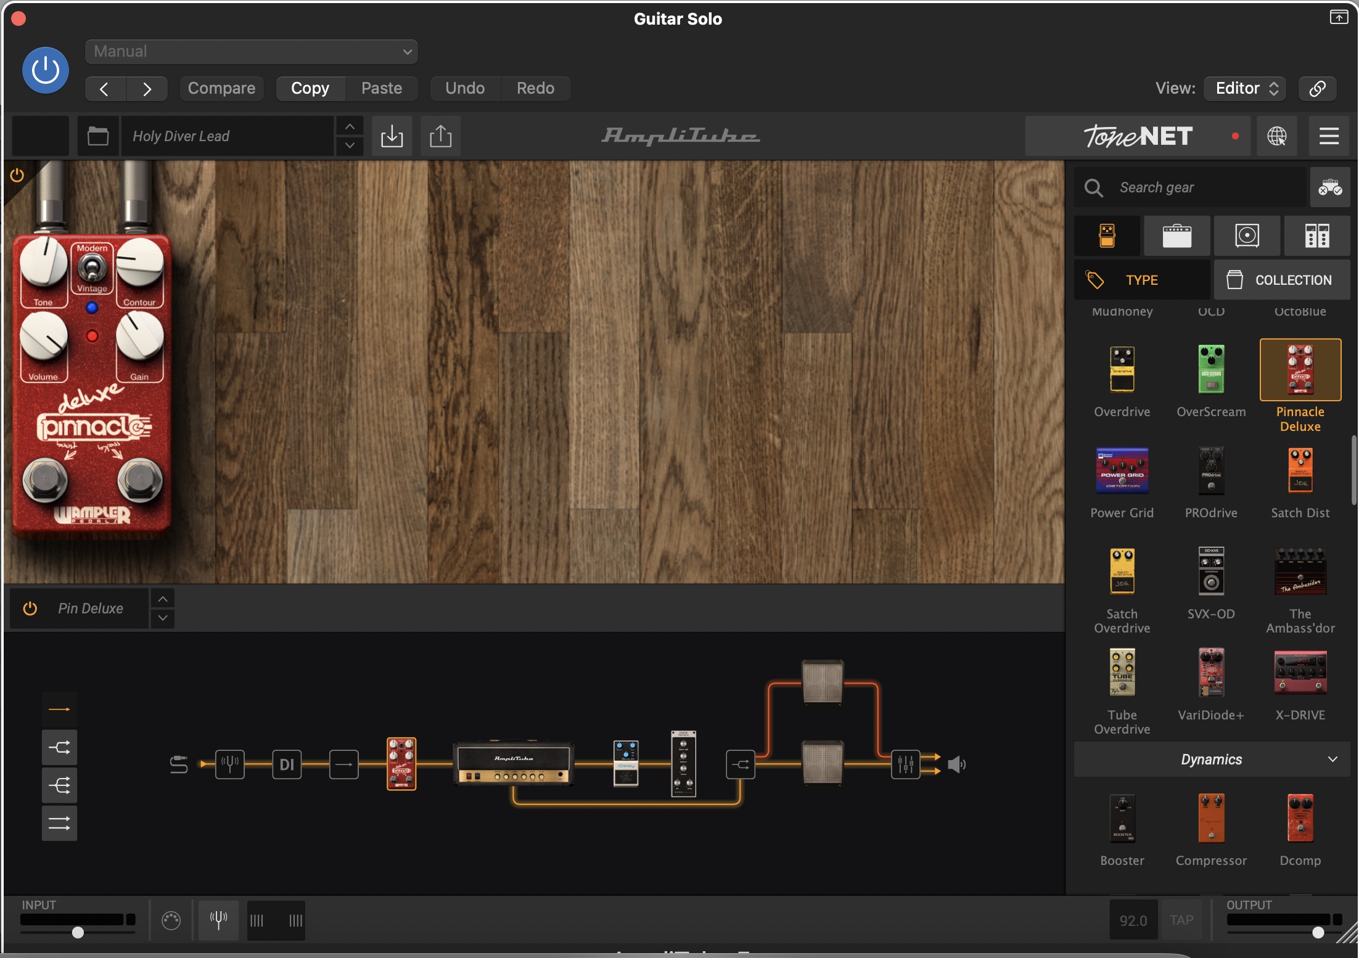The image size is (1359, 958).
Task: Click the Redo button
Action: [535, 88]
